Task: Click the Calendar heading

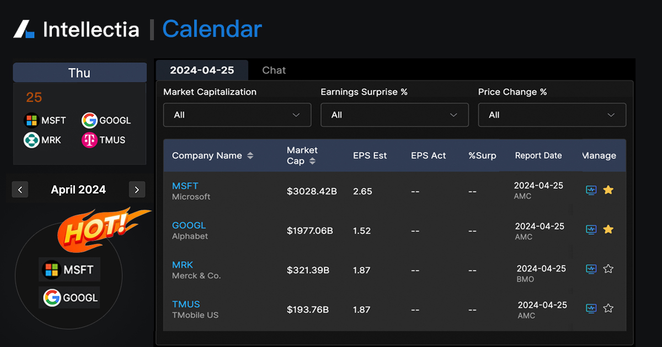Action: (x=212, y=29)
